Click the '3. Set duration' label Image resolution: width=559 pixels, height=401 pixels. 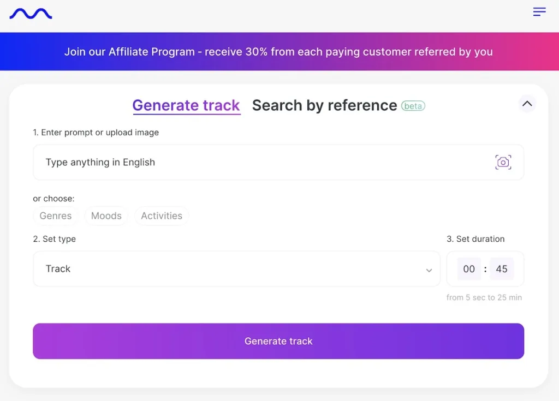[475, 239]
